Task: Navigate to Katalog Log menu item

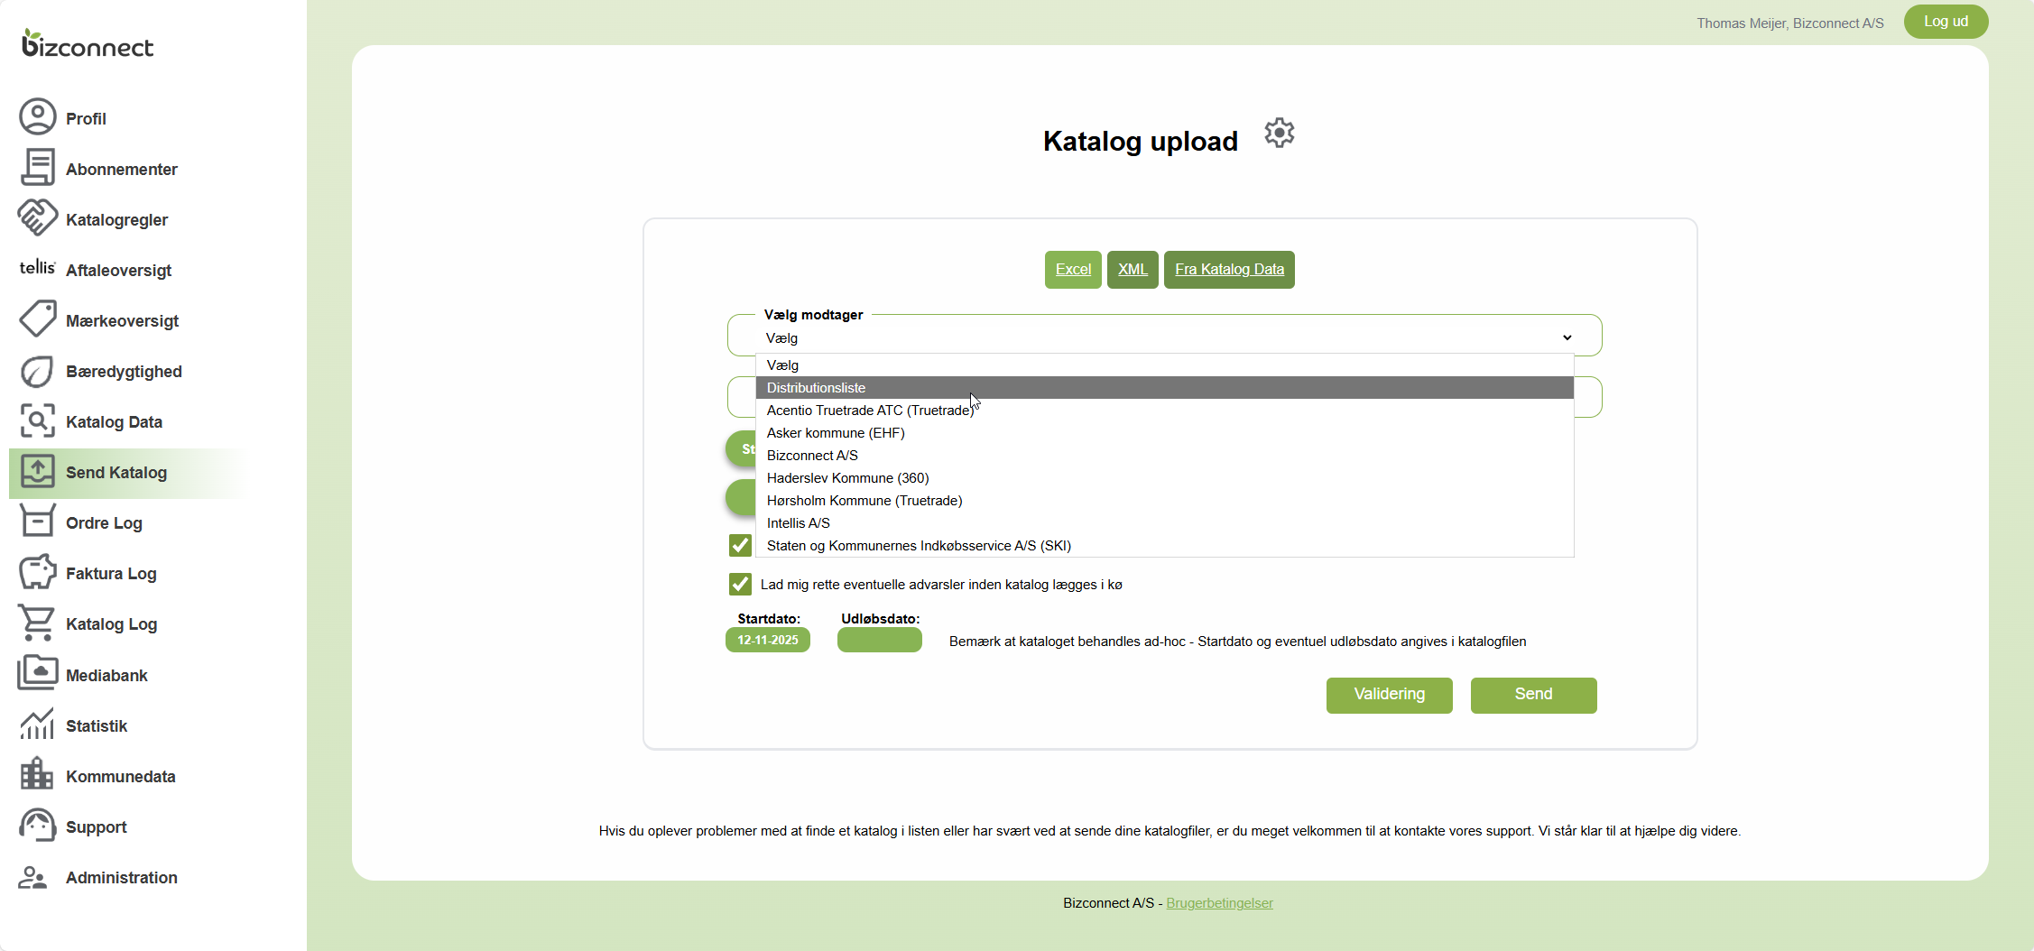Action: [x=111, y=624]
